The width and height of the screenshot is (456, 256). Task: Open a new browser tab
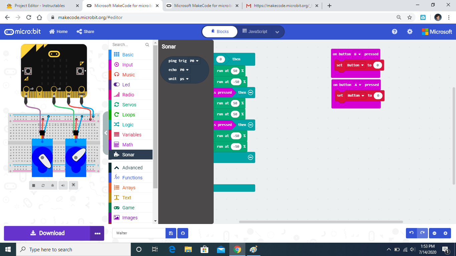[x=329, y=6]
